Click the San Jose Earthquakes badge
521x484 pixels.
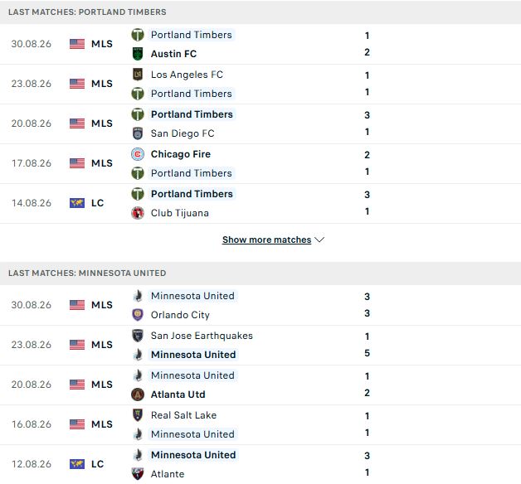click(138, 336)
